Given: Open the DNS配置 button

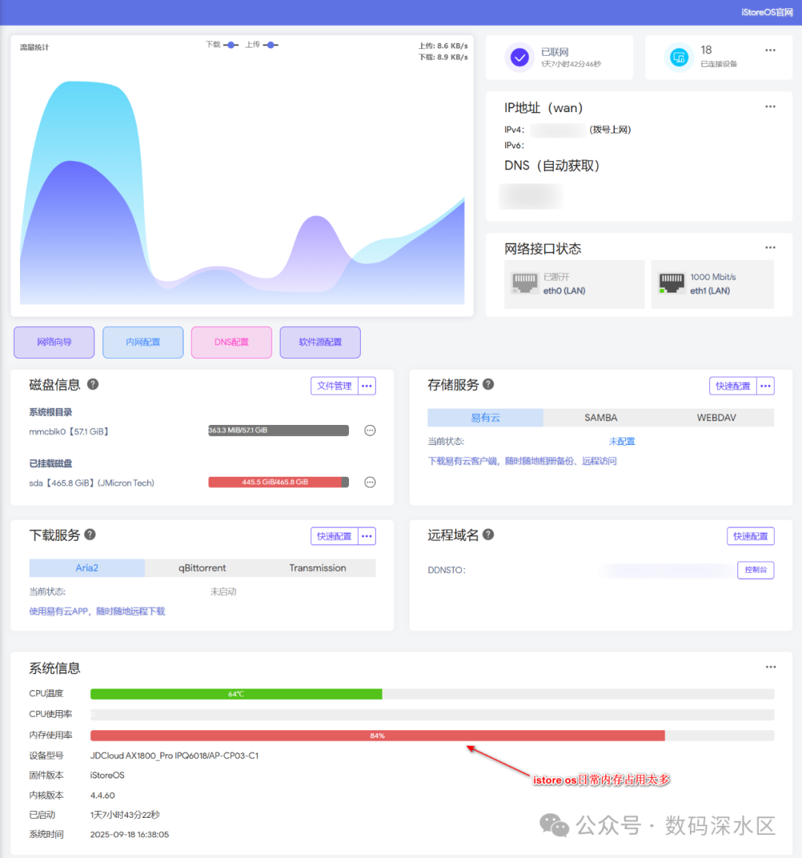Looking at the screenshot, I should pyautogui.click(x=232, y=342).
